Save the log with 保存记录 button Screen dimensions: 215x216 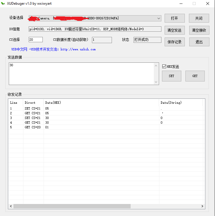point(174,42)
